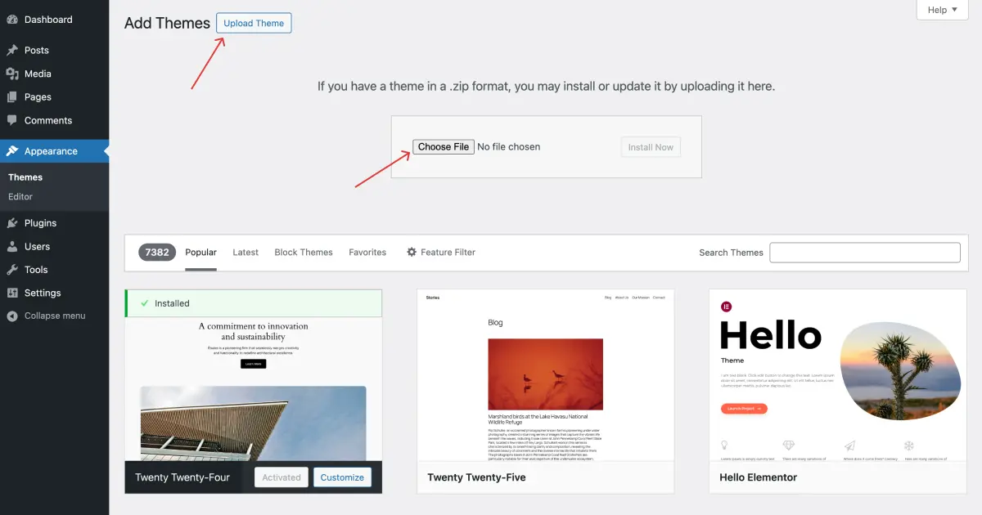Switch to the Latest tab
982x515 pixels.
[245, 252]
